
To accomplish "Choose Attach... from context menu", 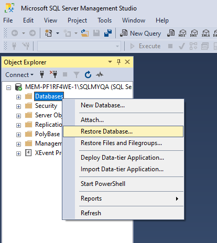I will [x=123, y=120].
